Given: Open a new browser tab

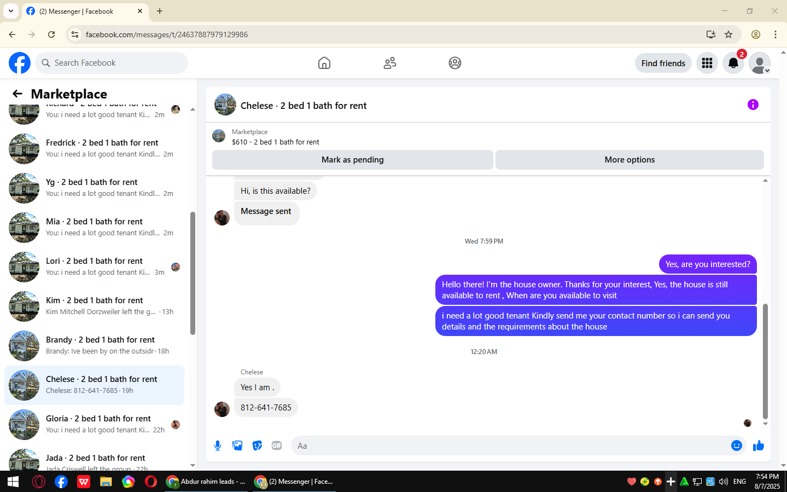Looking at the screenshot, I should click(x=160, y=11).
